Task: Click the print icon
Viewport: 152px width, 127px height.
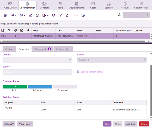Action: pos(37,15)
